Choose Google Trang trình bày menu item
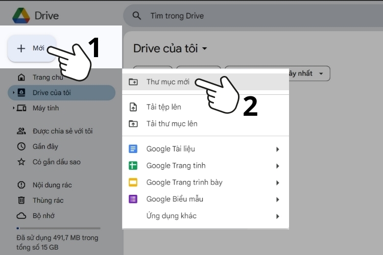 click(x=205, y=182)
